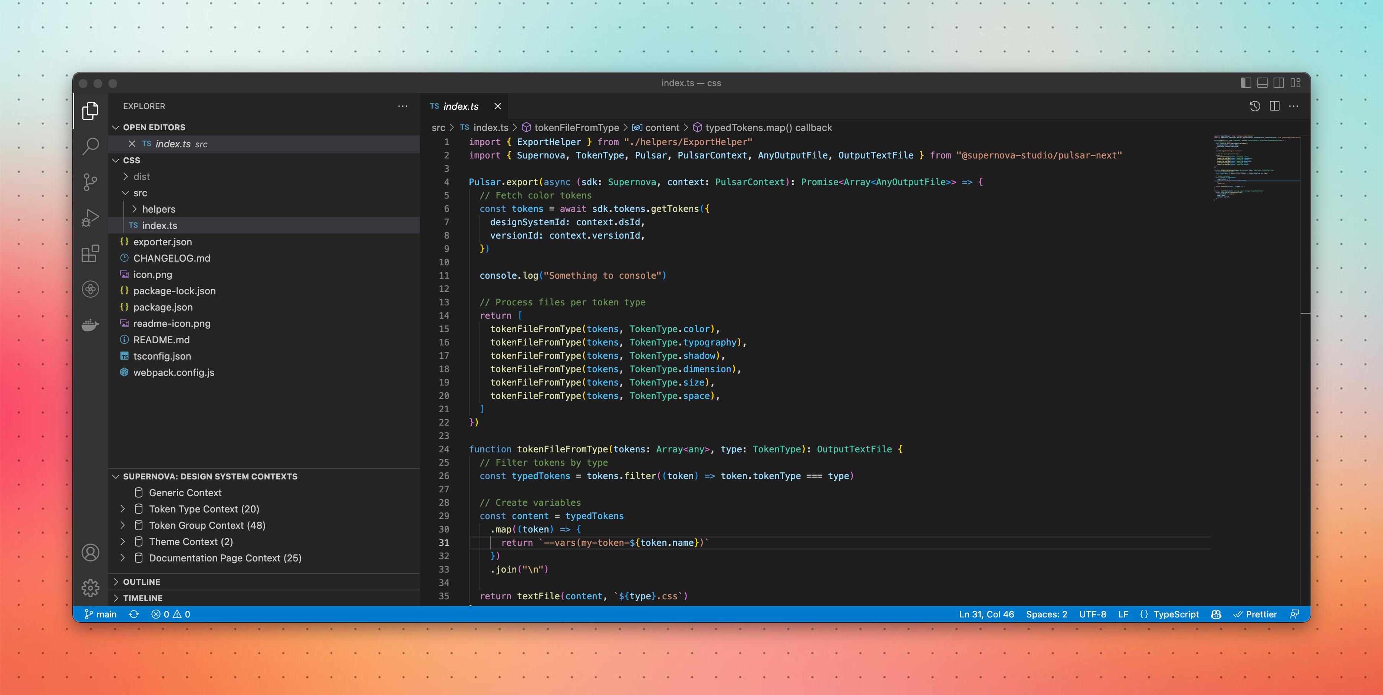Click TypeScript language mode in status bar
The height and width of the screenshot is (695, 1383).
[x=1176, y=614]
